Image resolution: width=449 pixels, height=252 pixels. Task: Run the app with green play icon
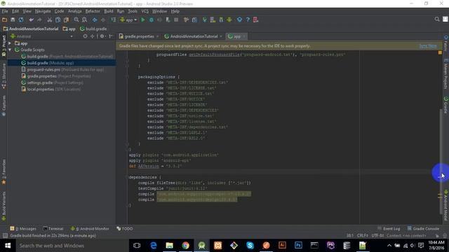(143, 20)
